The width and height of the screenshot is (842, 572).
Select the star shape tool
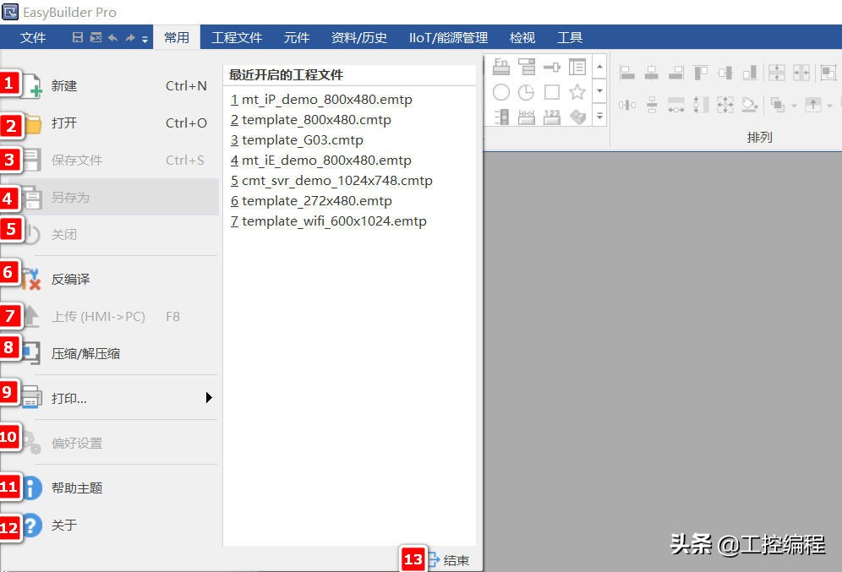point(577,92)
